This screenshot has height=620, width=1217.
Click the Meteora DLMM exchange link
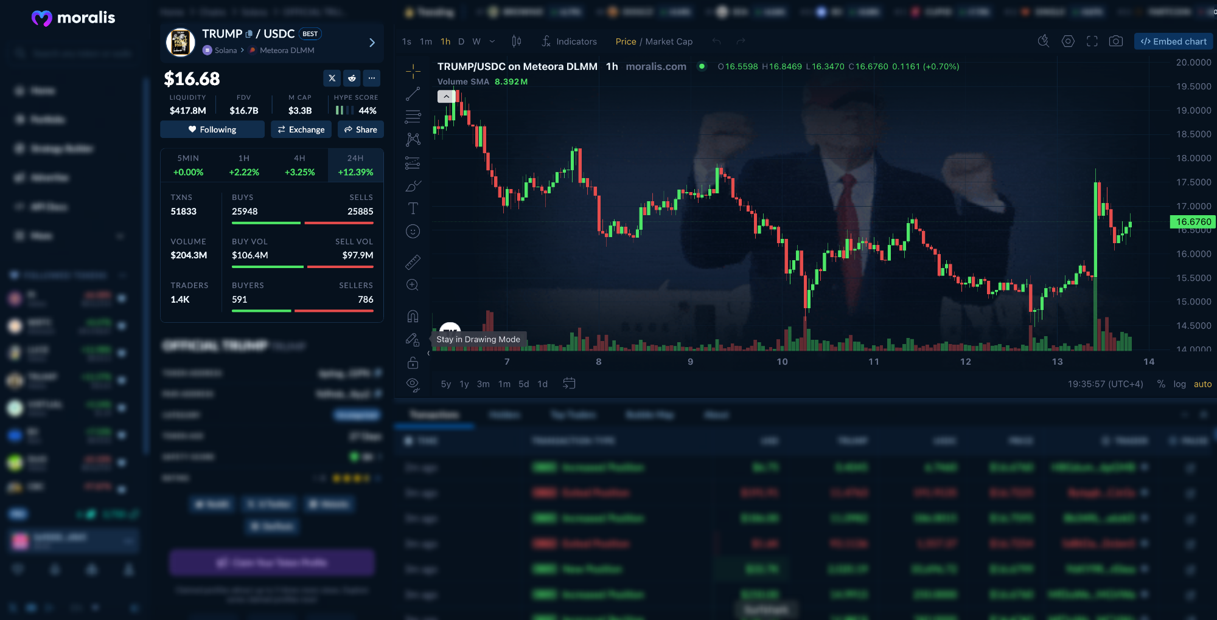[282, 50]
